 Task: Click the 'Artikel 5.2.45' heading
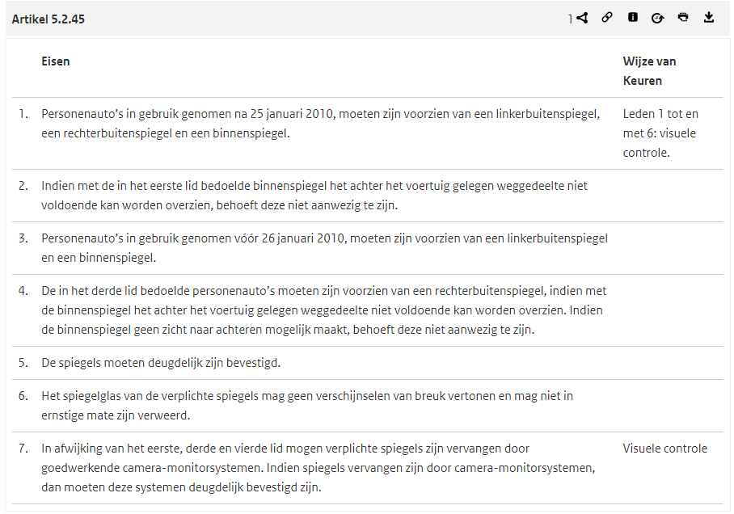click(x=49, y=19)
